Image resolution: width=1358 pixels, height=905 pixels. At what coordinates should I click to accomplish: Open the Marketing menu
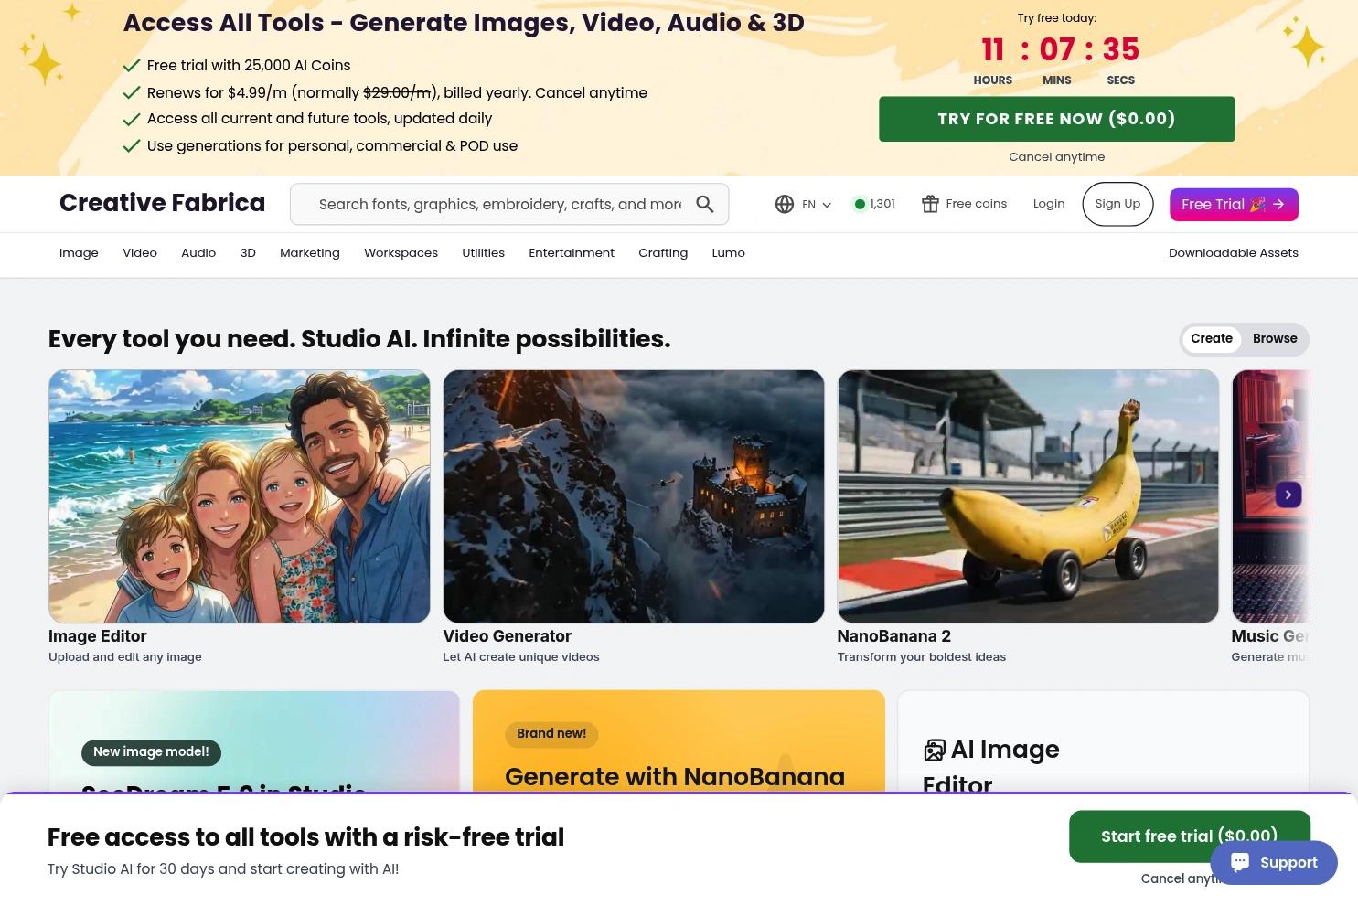point(310,253)
